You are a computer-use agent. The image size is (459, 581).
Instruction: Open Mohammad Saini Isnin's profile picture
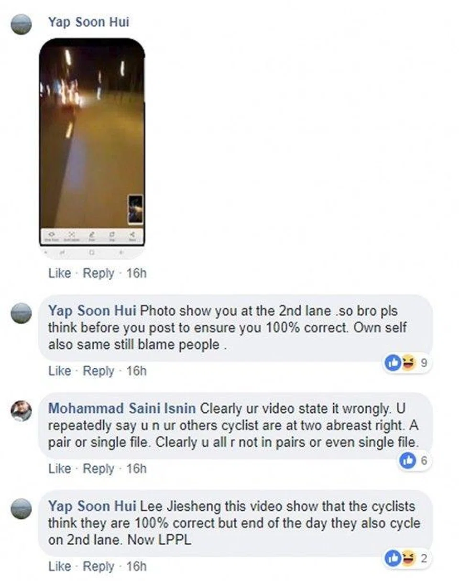click(x=21, y=411)
